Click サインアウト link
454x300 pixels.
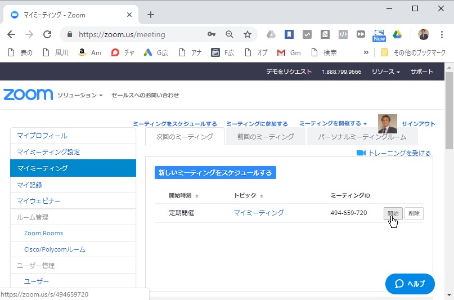point(419,124)
